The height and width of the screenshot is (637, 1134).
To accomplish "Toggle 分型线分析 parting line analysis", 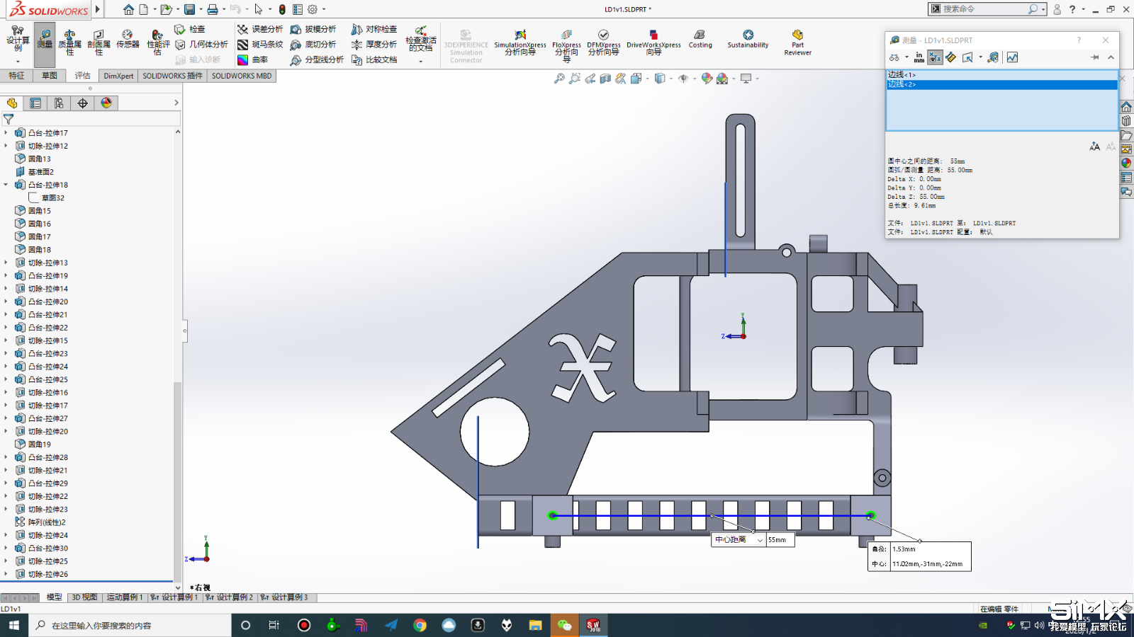I will 317,60.
